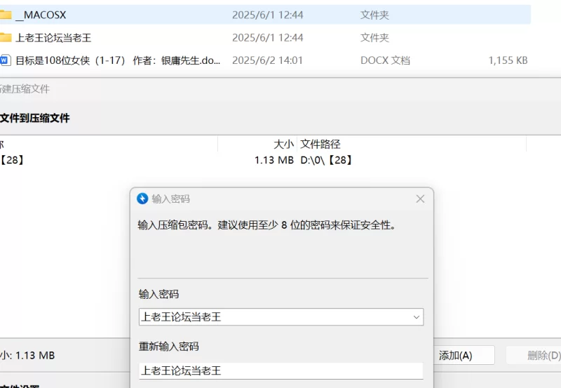
Task: Click the 上老王论坛当老王 folder icon
Action: coord(6,38)
